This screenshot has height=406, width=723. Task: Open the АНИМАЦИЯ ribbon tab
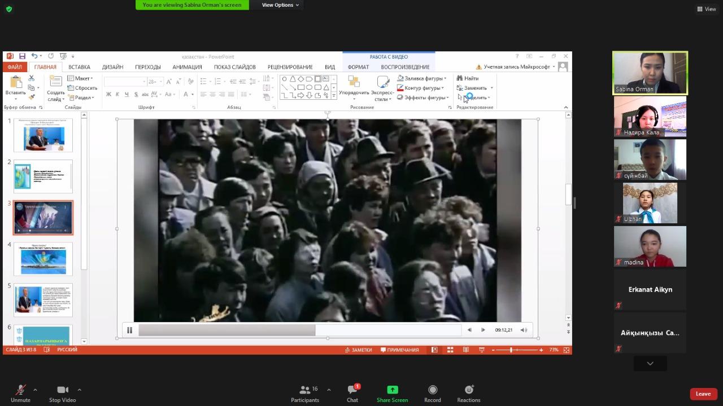point(187,67)
